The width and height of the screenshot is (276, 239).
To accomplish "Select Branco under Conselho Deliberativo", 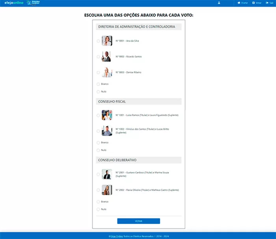I will point(98,202).
